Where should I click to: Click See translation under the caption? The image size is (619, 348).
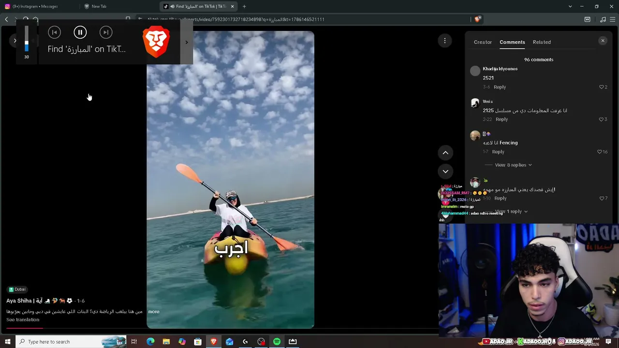(23, 319)
